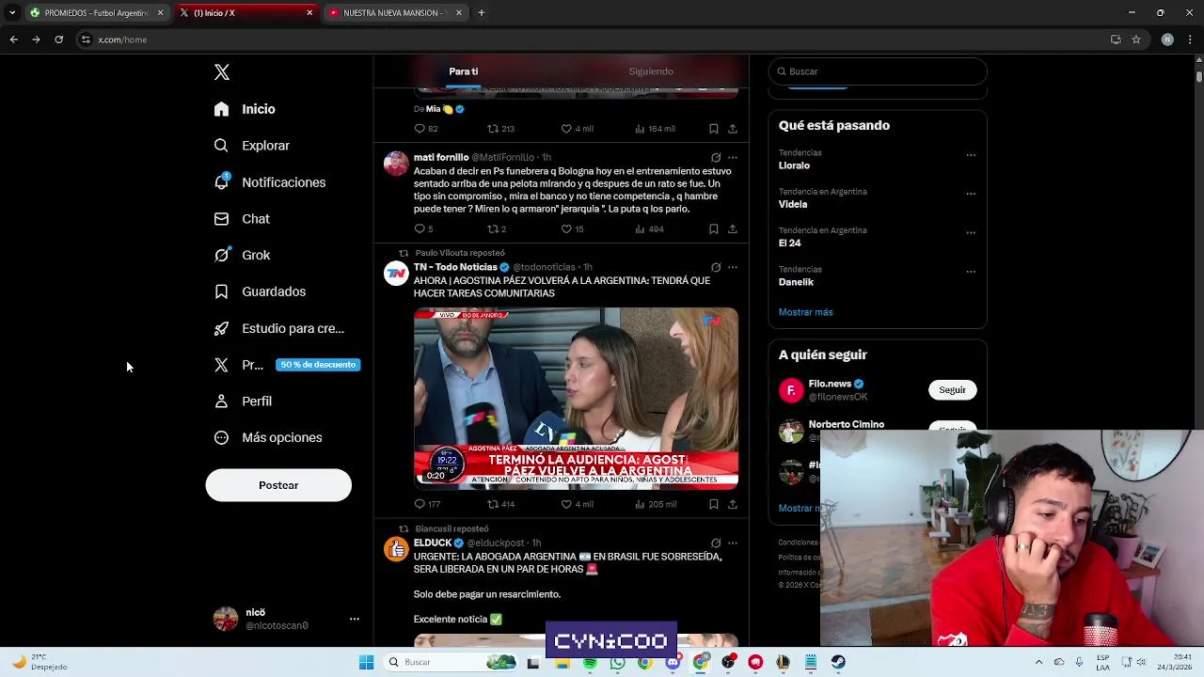1204x677 pixels.
Task: Switch to the Siguiendo tab
Action: [651, 71]
